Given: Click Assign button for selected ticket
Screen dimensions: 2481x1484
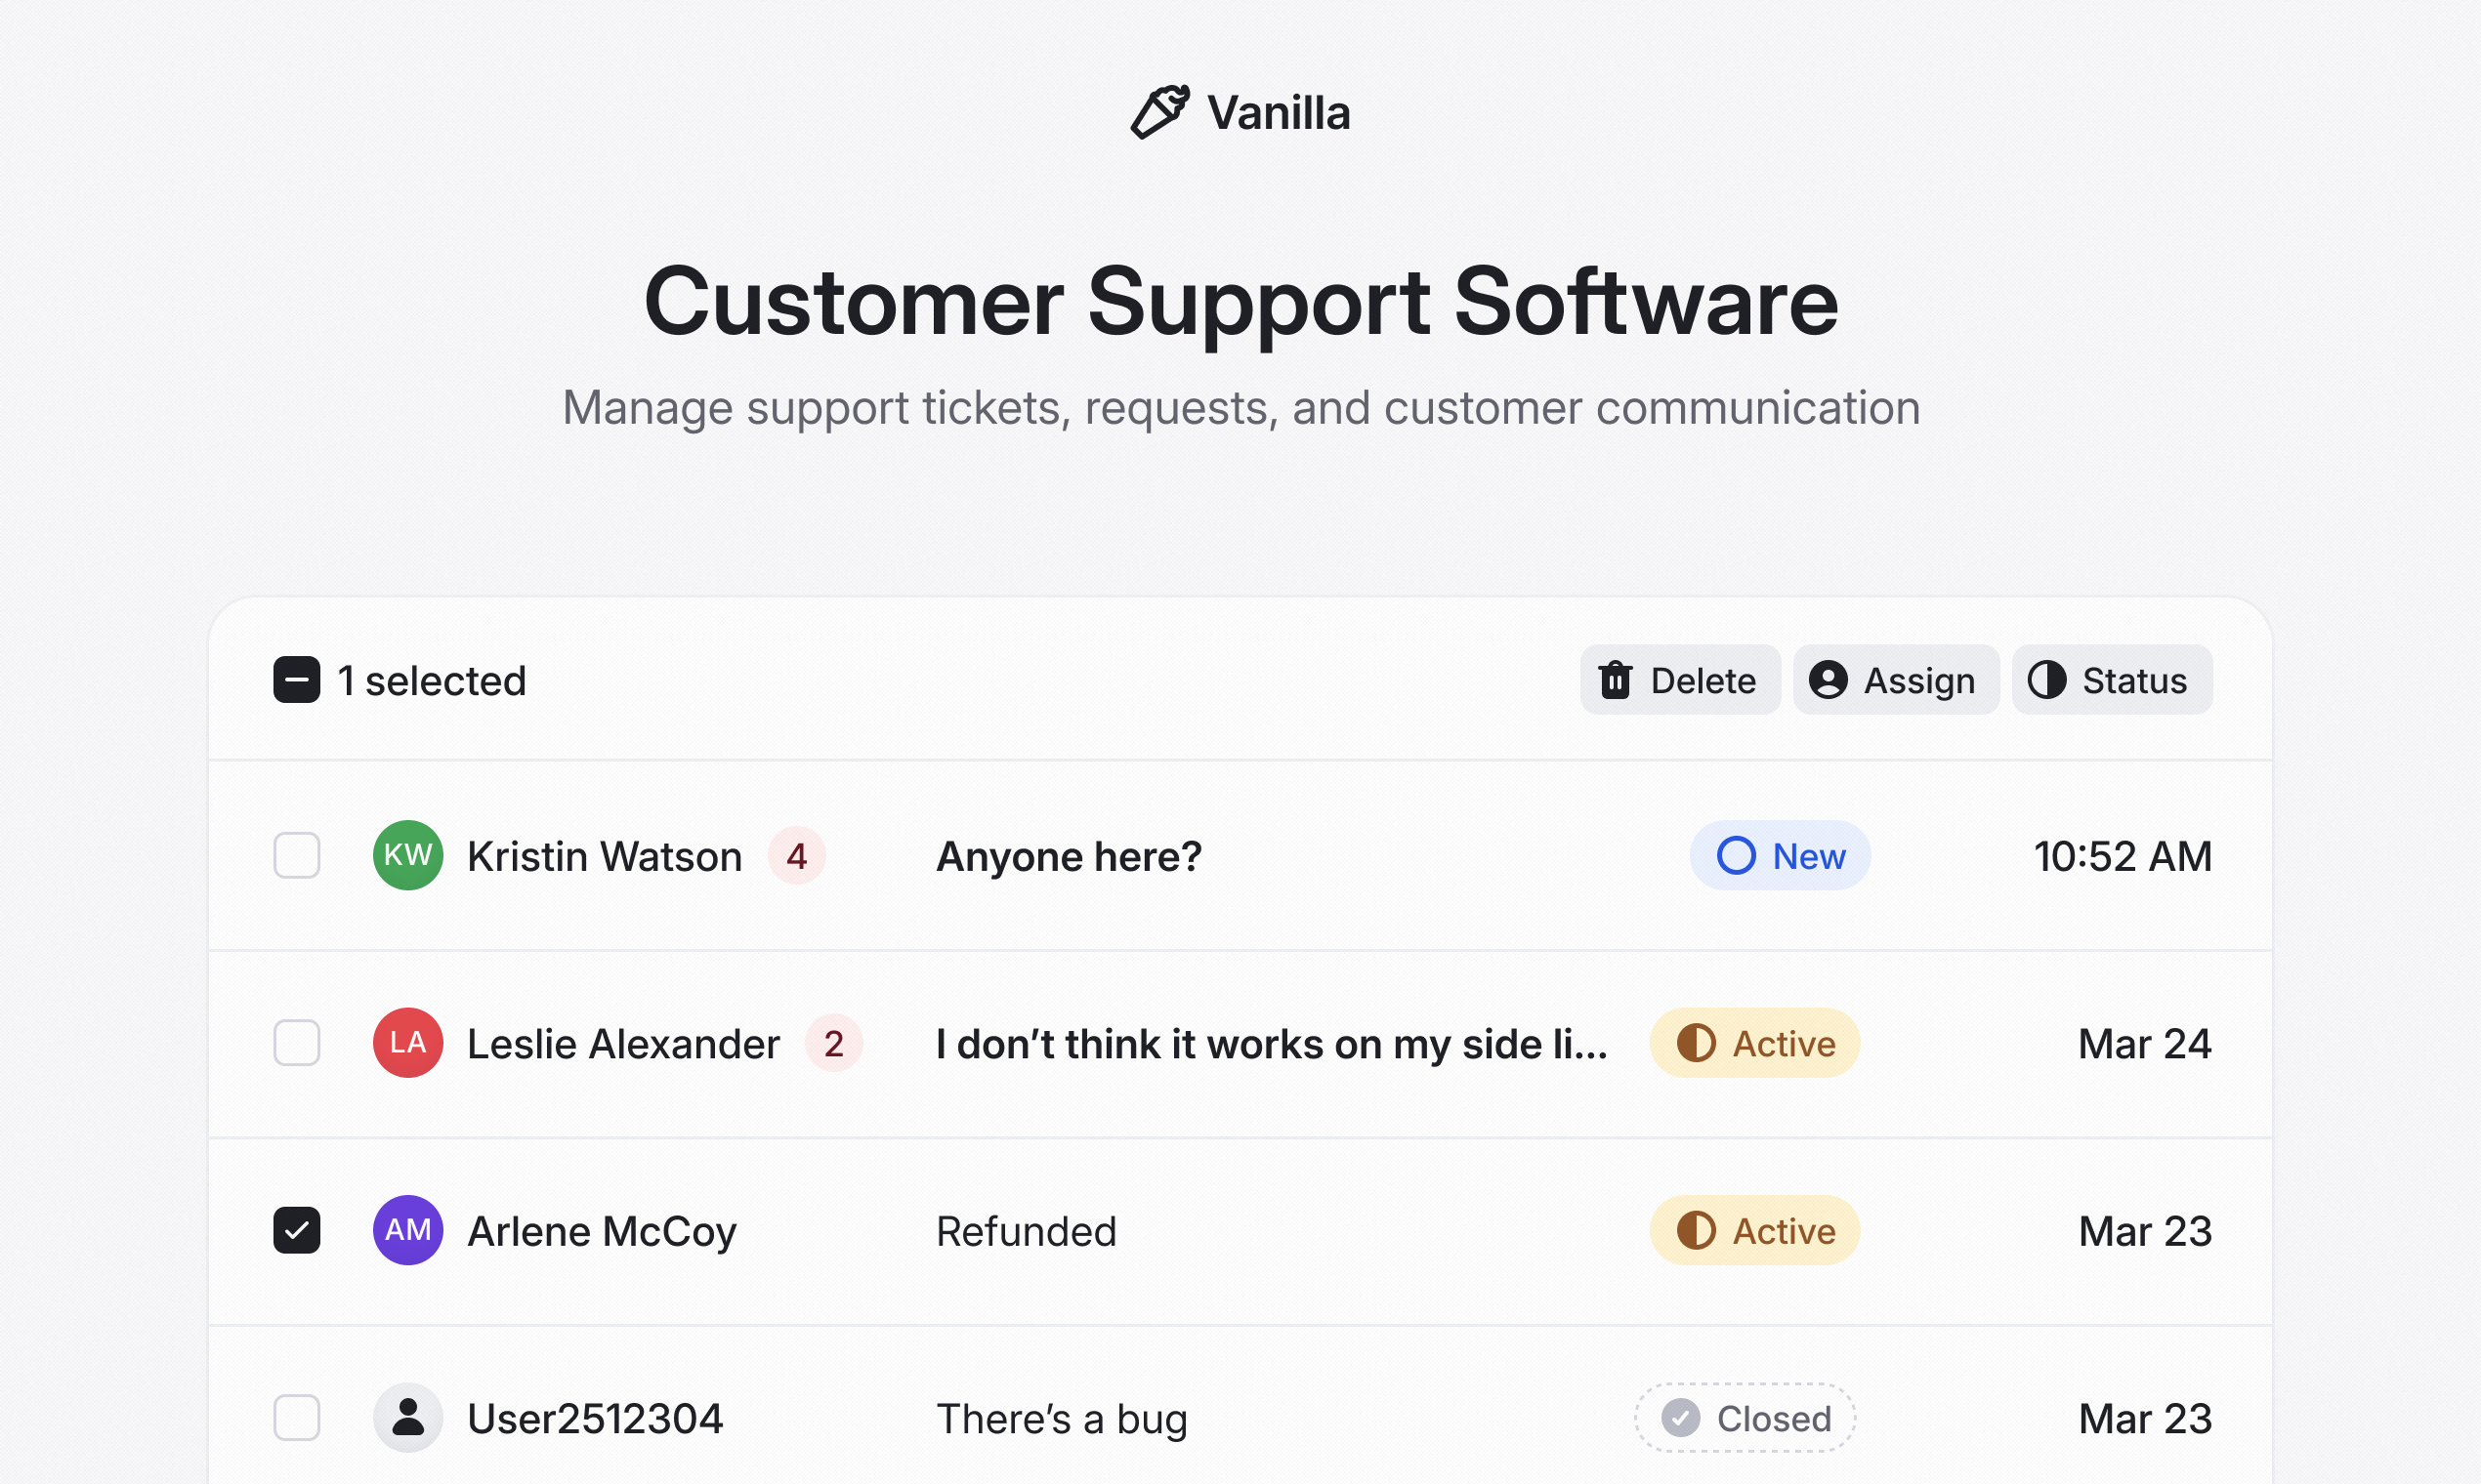Looking at the screenshot, I should 1894,680.
